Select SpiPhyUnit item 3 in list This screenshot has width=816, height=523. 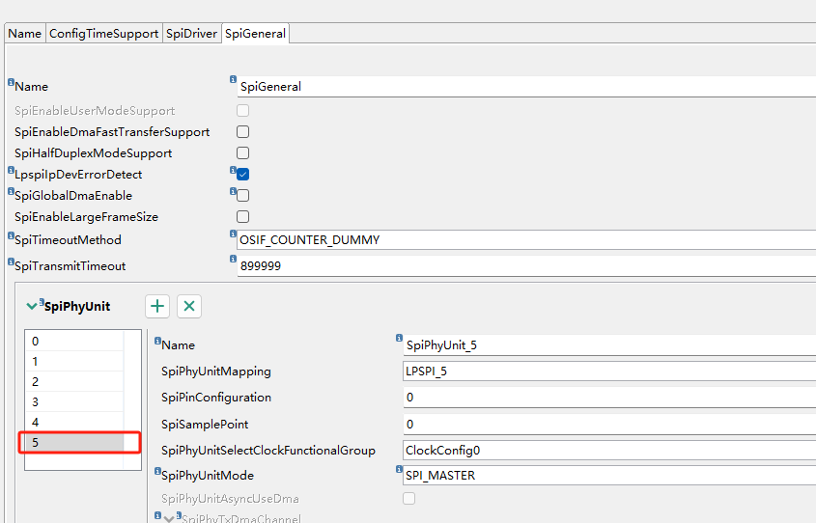(74, 401)
